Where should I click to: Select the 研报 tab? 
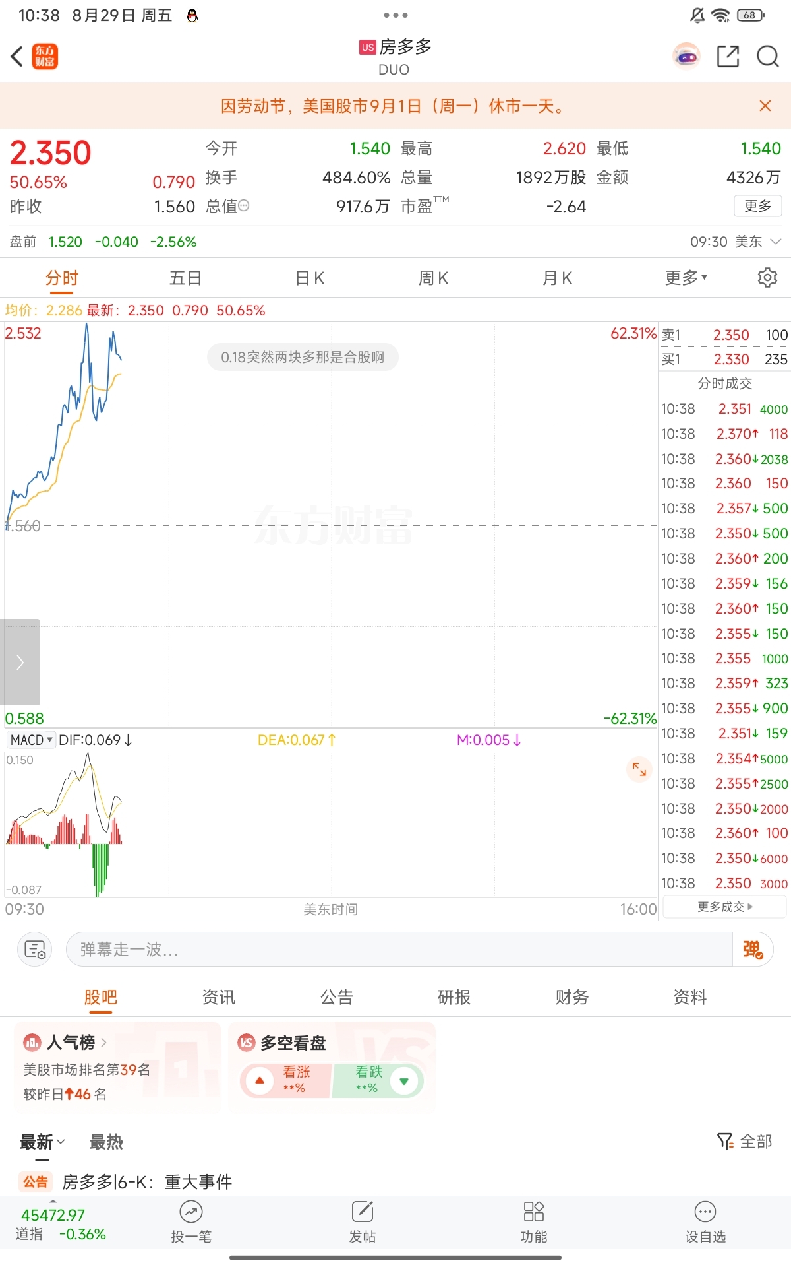454,997
